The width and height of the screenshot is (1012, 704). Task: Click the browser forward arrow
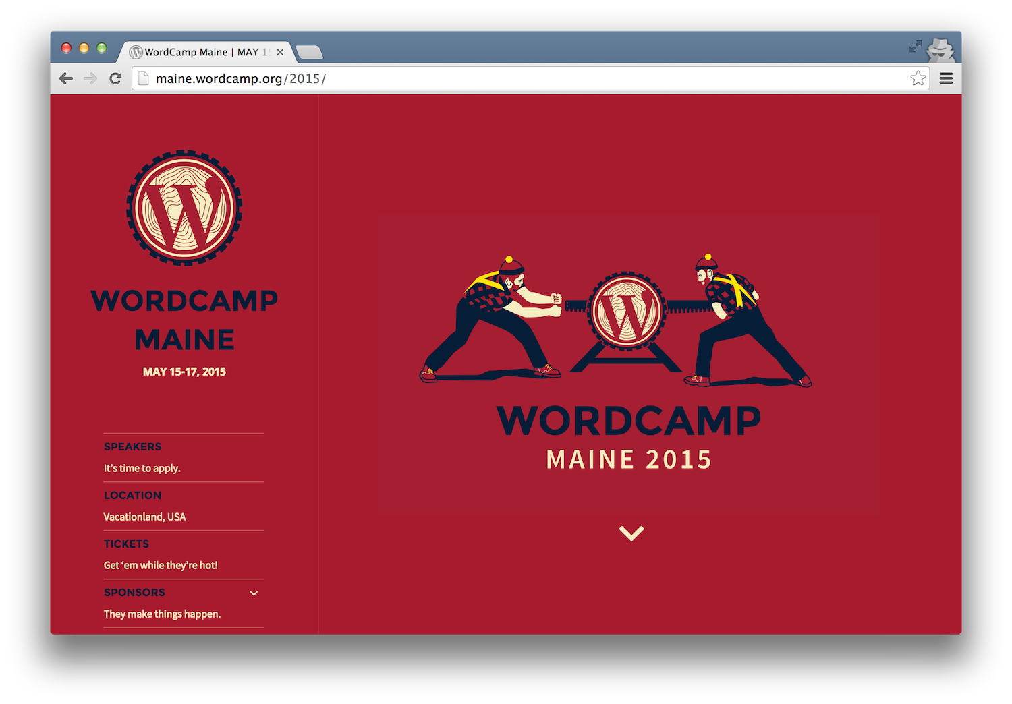[90, 78]
